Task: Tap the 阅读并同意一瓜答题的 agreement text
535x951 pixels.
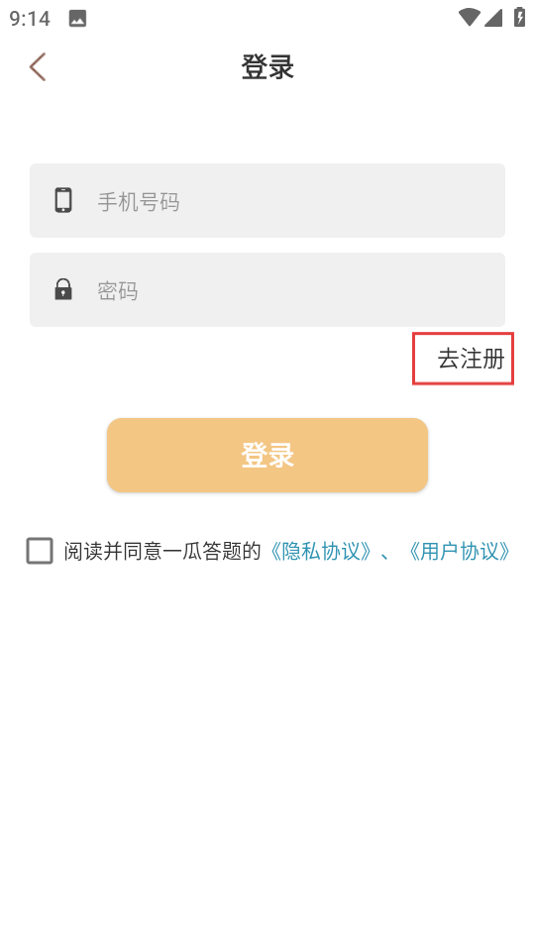Action: tap(161, 552)
